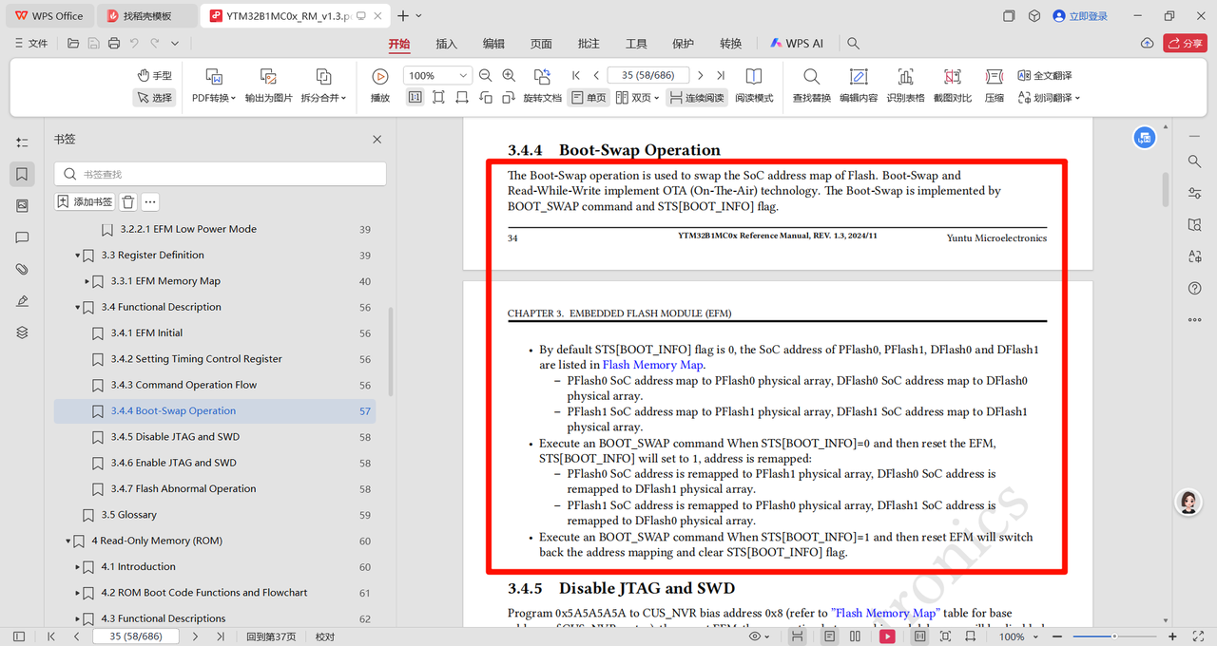The height and width of the screenshot is (646, 1217).
Task: Open the search icon next to WPS AI
Action: click(x=853, y=44)
